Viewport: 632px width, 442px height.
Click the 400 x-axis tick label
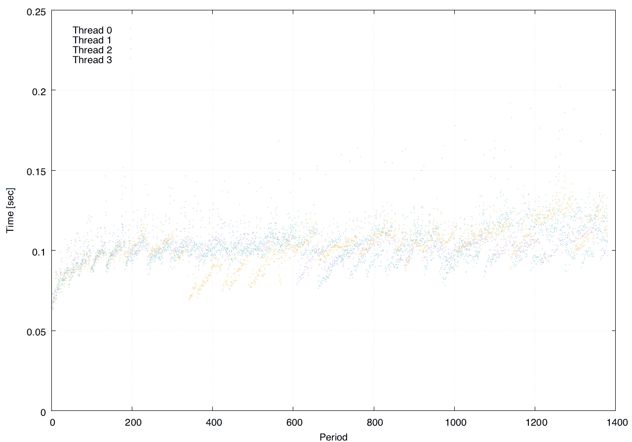(213, 422)
